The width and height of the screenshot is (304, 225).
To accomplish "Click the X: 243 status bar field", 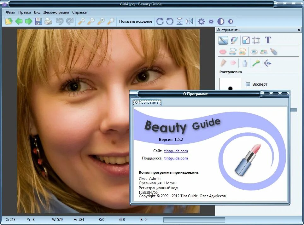I will [x=10, y=220].
